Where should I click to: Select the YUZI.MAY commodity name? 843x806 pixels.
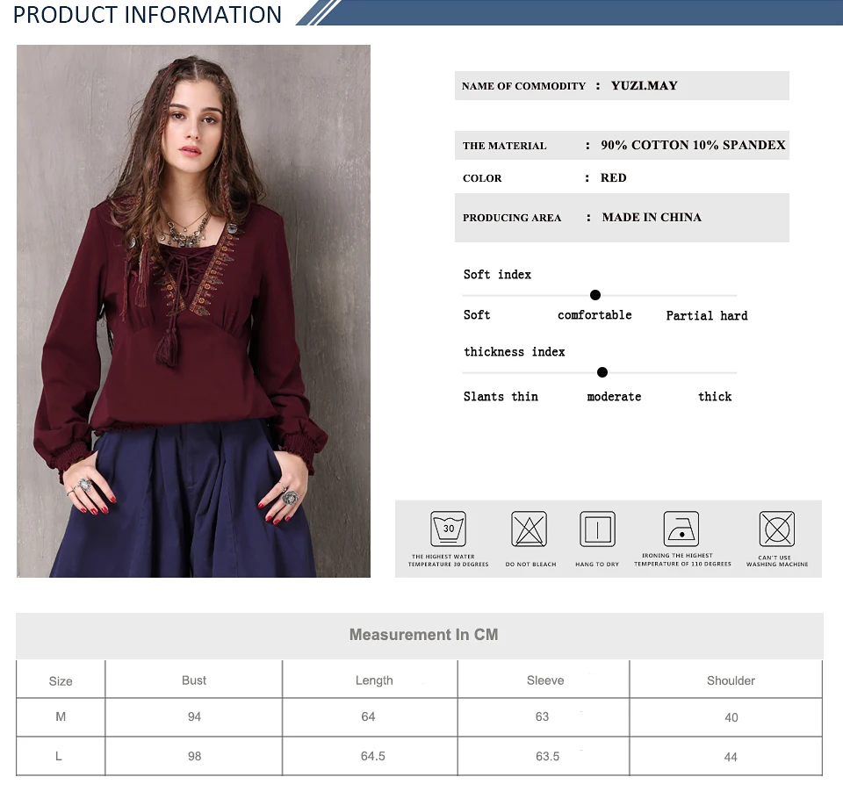[644, 85]
